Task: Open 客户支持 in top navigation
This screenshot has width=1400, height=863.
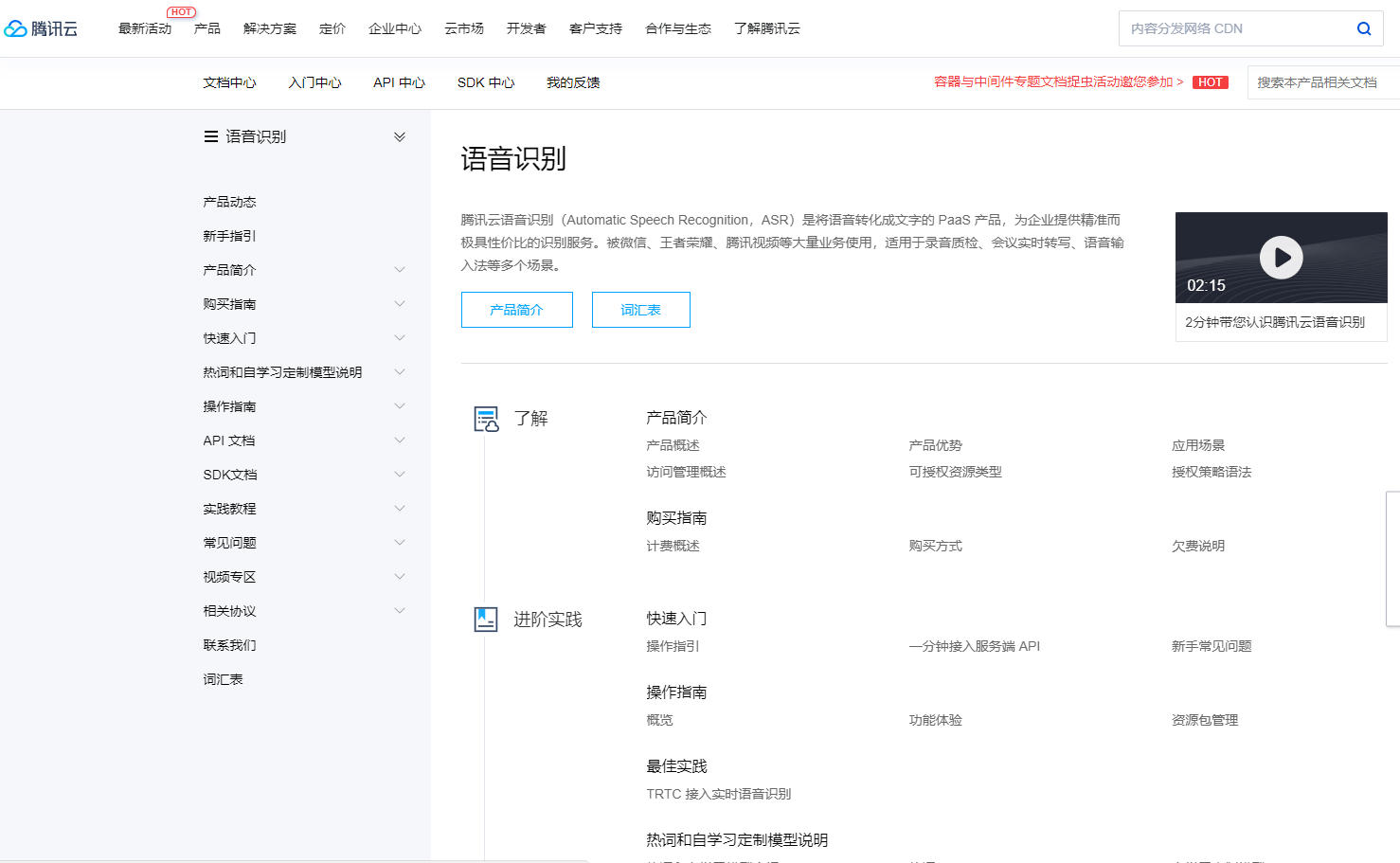Action: pyautogui.click(x=596, y=28)
